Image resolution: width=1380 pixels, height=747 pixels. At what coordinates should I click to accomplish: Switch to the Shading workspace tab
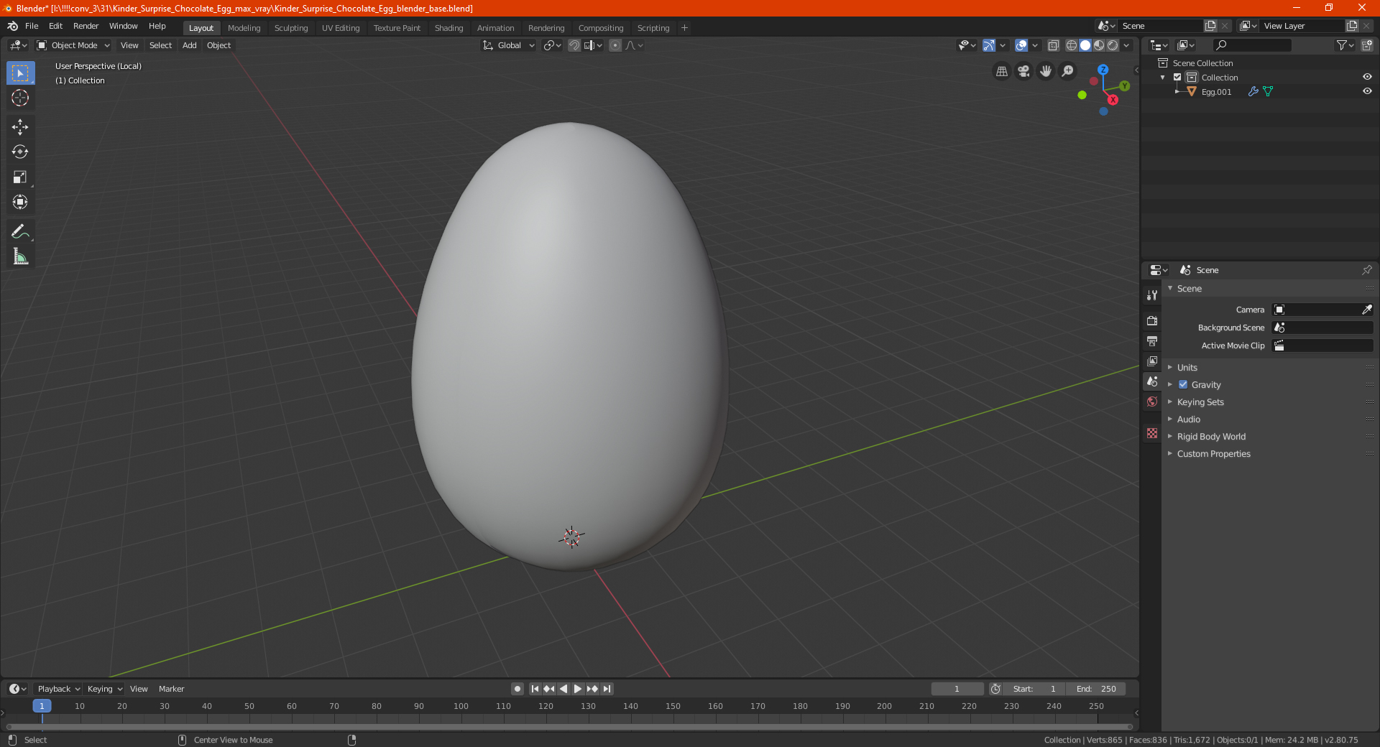[448, 28]
